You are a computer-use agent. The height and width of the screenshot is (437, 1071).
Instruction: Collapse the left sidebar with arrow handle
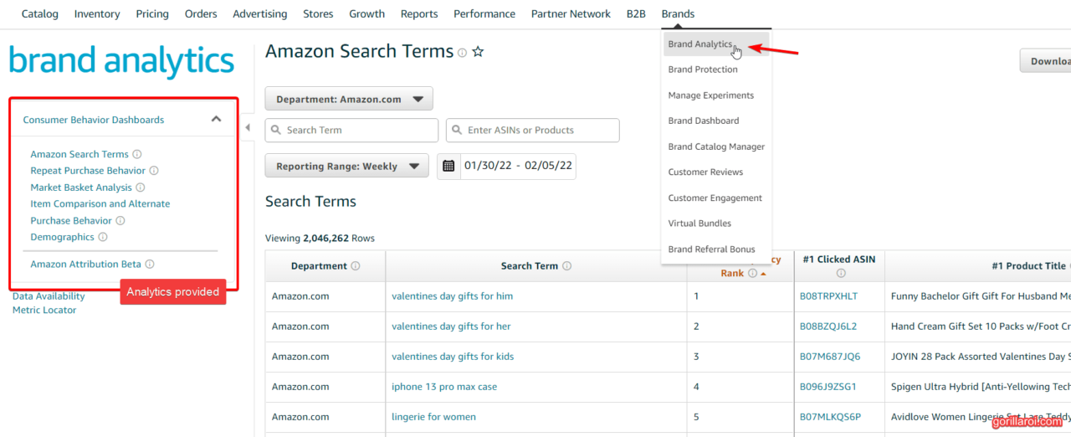248,127
